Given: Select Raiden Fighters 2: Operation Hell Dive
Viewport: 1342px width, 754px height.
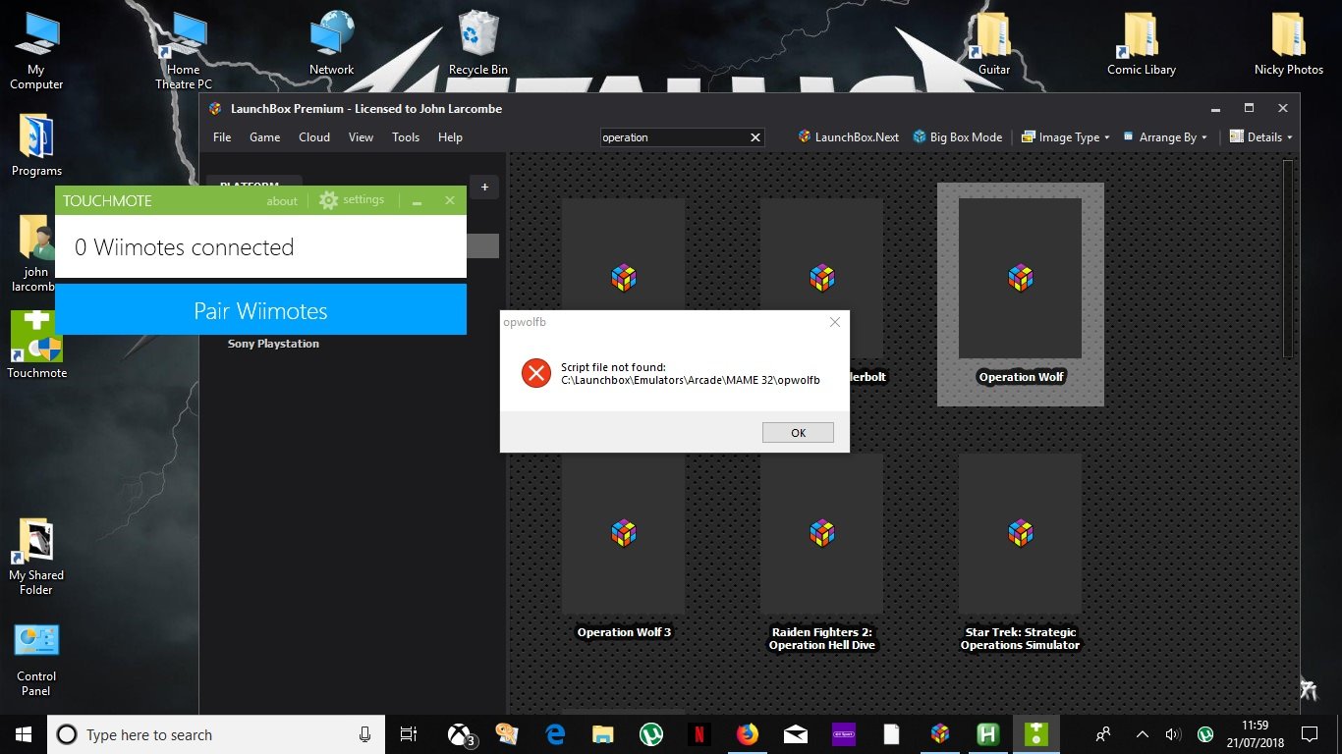Looking at the screenshot, I should (x=821, y=533).
